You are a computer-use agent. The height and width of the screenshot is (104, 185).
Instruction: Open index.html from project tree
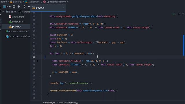coord(16,22)
